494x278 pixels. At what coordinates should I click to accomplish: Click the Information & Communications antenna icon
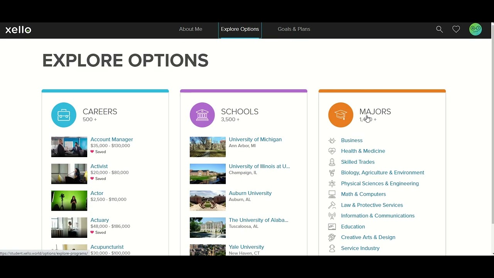[x=332, y=216]
